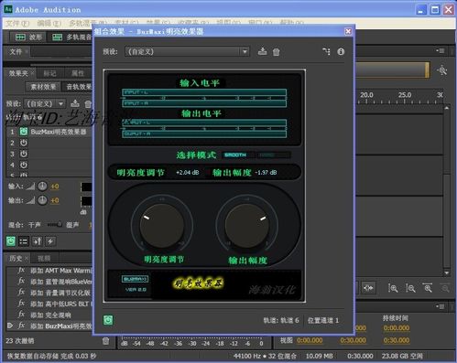Save rack preset icon in effects rack
The image size is (457, 363).
coord(75,103)
